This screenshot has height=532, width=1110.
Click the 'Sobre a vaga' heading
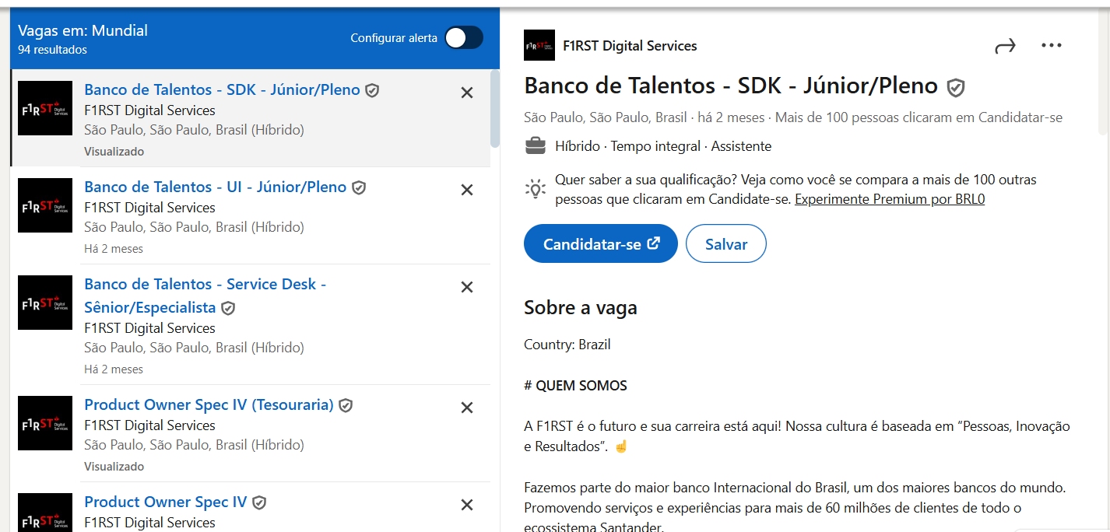[581, 308]
